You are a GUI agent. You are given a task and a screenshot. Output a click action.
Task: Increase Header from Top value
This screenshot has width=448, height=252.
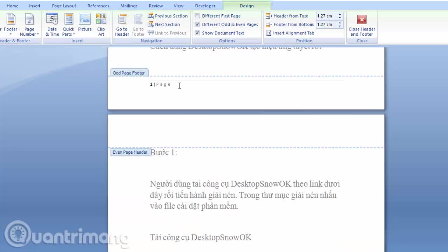pos(340,14)
